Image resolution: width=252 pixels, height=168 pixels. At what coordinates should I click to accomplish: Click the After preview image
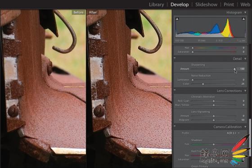129,89
